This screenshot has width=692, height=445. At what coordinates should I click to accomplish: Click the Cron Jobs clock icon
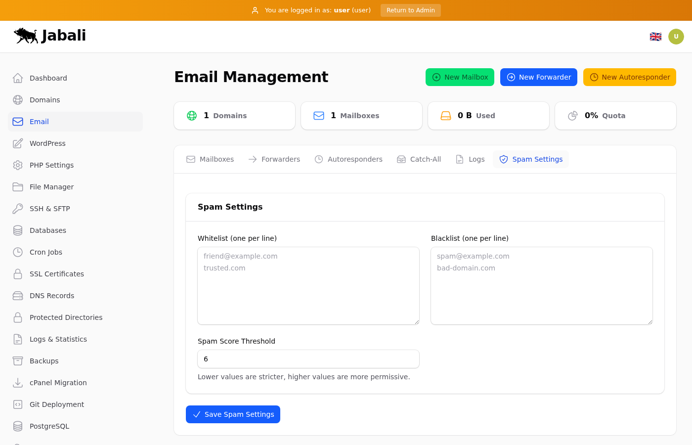[18, 252]
